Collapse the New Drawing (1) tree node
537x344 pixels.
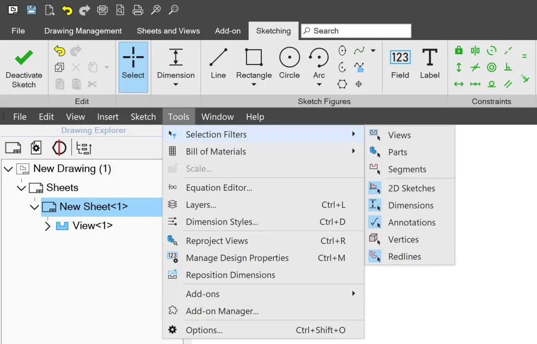tap(8, 169)
